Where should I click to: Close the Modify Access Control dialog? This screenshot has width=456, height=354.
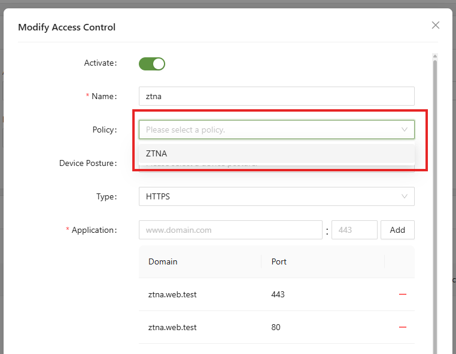[x=436, y=25]
